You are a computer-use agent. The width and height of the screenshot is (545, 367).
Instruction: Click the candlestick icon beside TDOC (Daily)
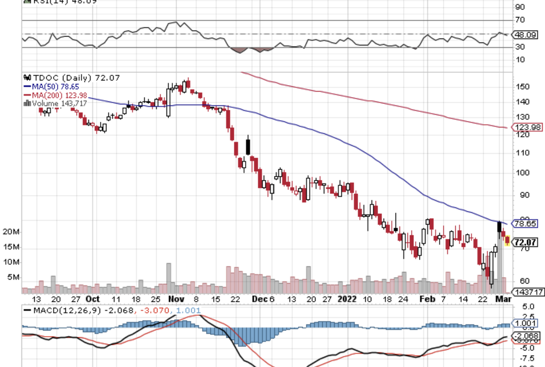26,77
